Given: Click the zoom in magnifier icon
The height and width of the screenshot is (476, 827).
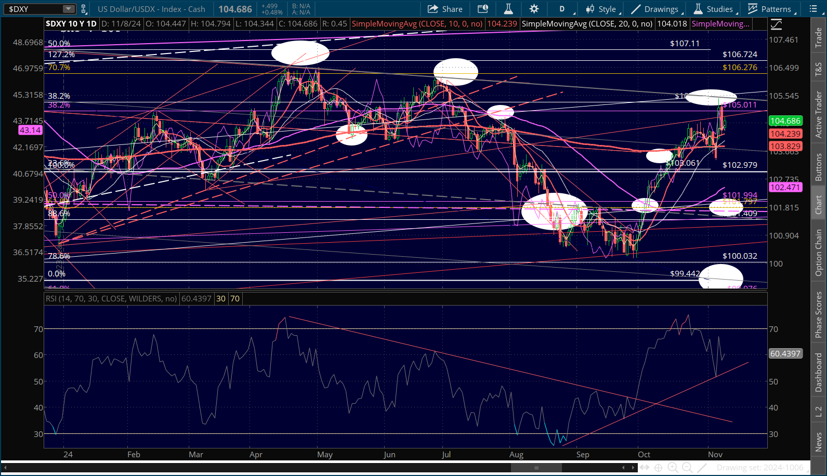Looking at the screenshot, I should [x=673, y=467].
